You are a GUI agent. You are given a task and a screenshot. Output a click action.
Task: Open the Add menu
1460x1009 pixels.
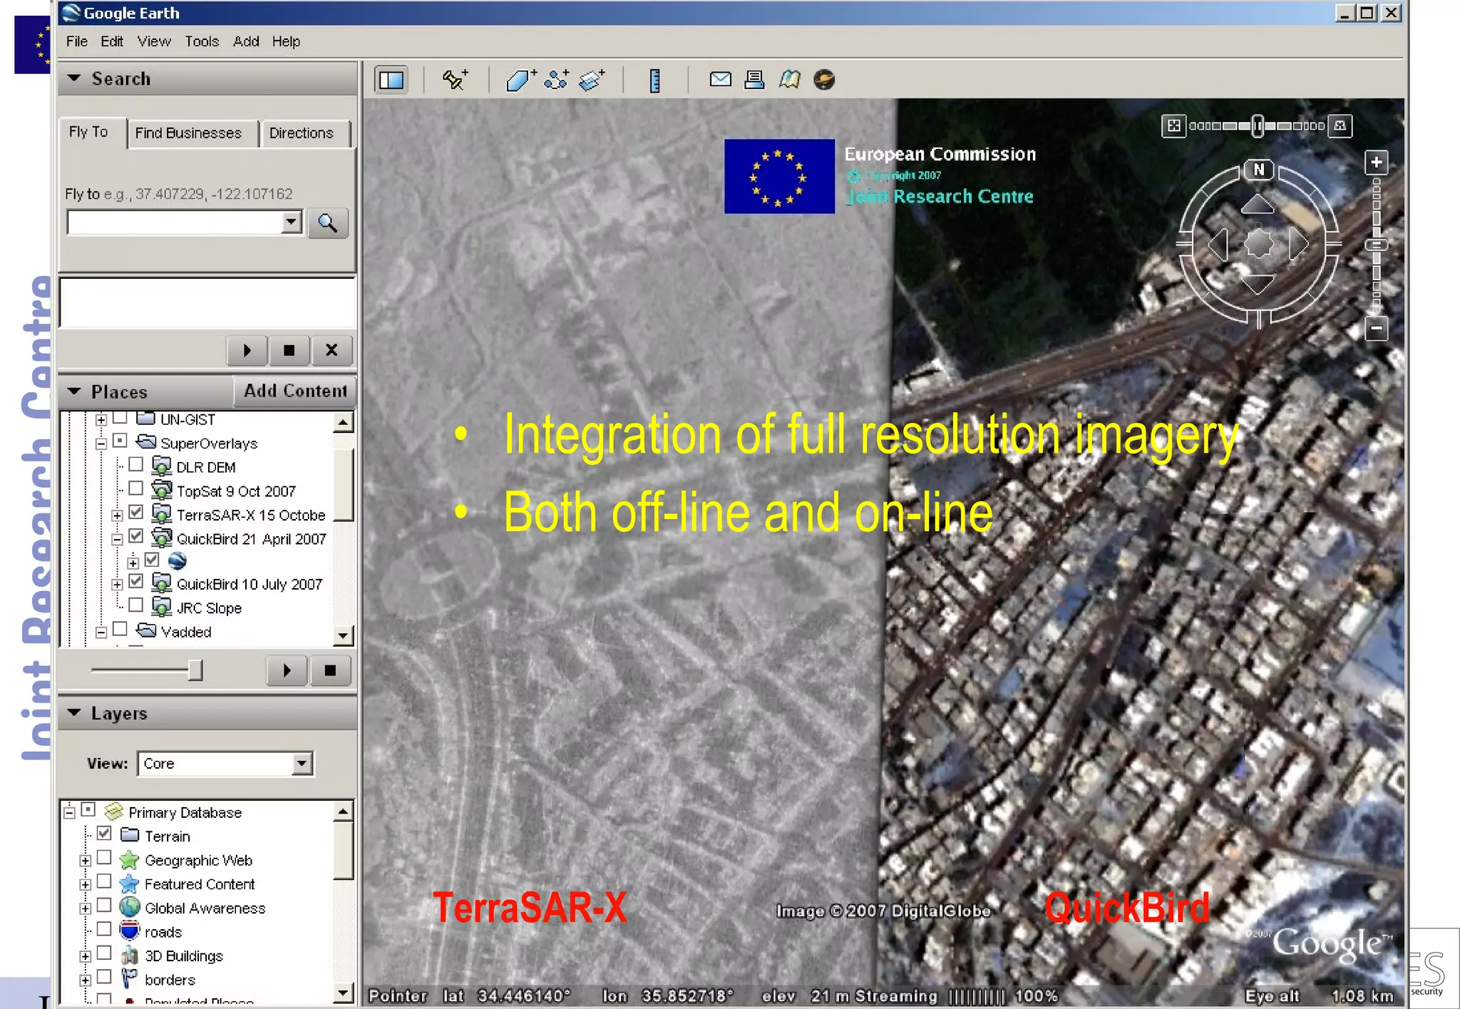click(246, 41)
